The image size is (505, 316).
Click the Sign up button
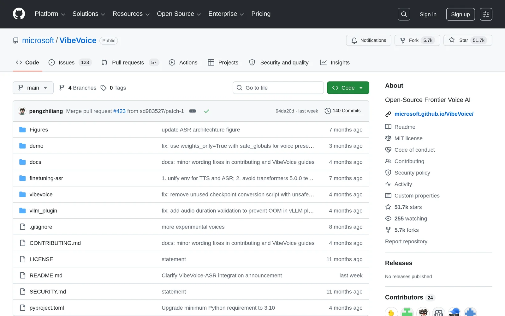pyautogui.click(x=460, y=14)
